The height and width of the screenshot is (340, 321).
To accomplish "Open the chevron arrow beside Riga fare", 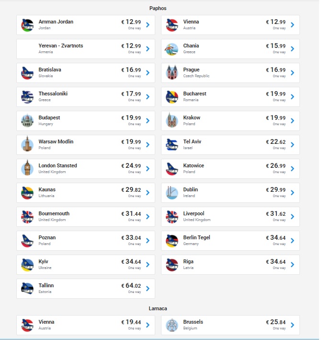I will pyautogui.click(x=292, y=265).
